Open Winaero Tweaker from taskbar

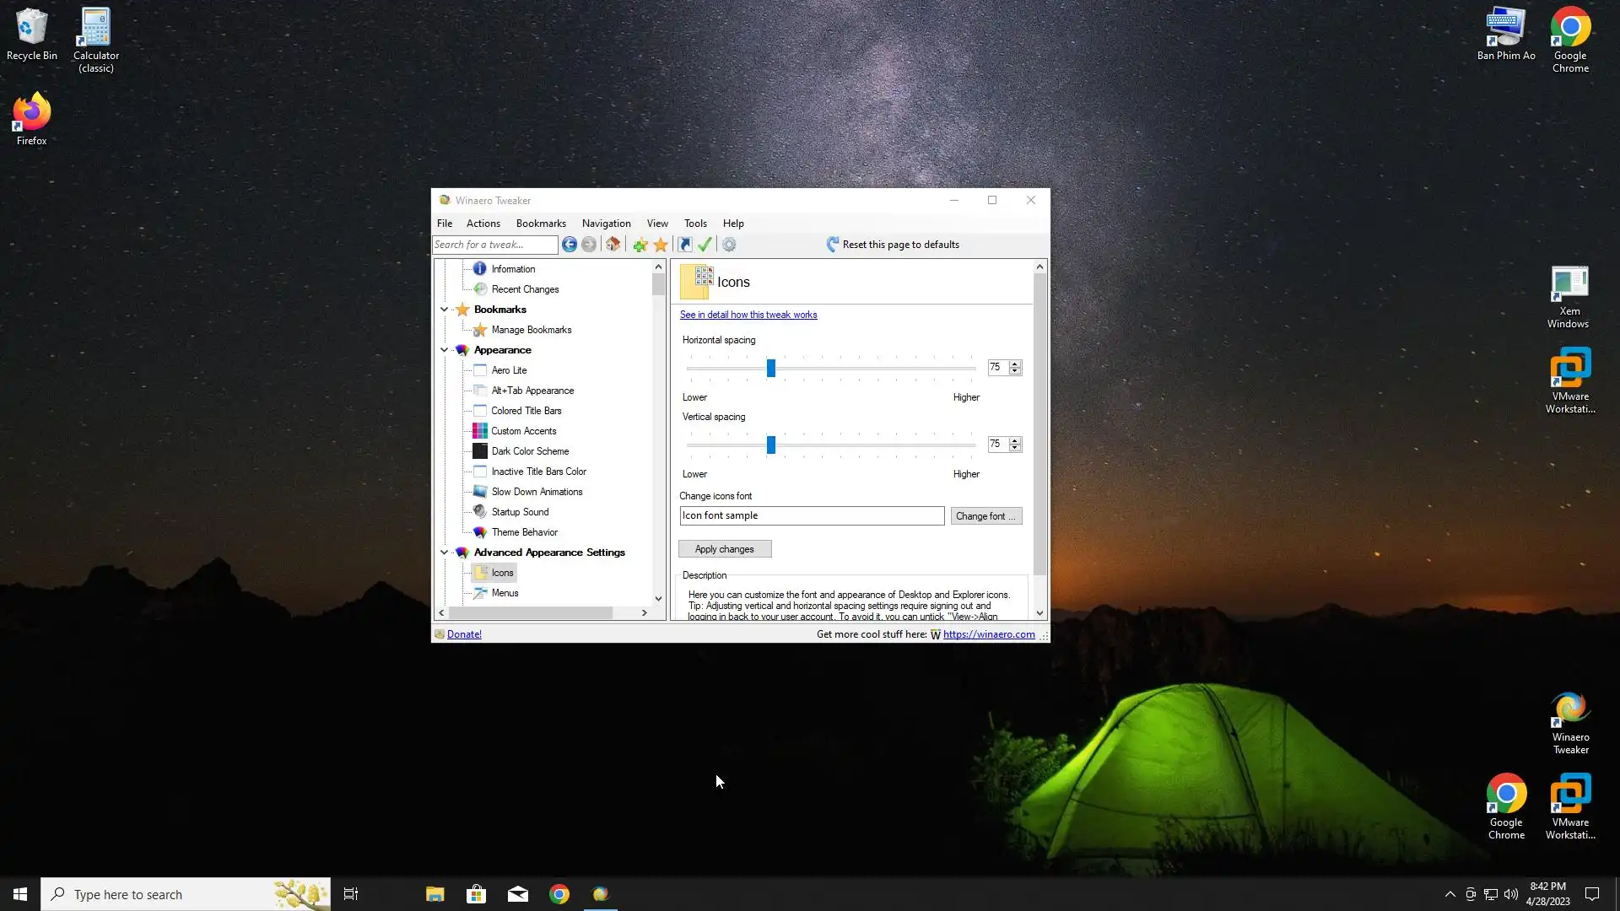[601, 894]
